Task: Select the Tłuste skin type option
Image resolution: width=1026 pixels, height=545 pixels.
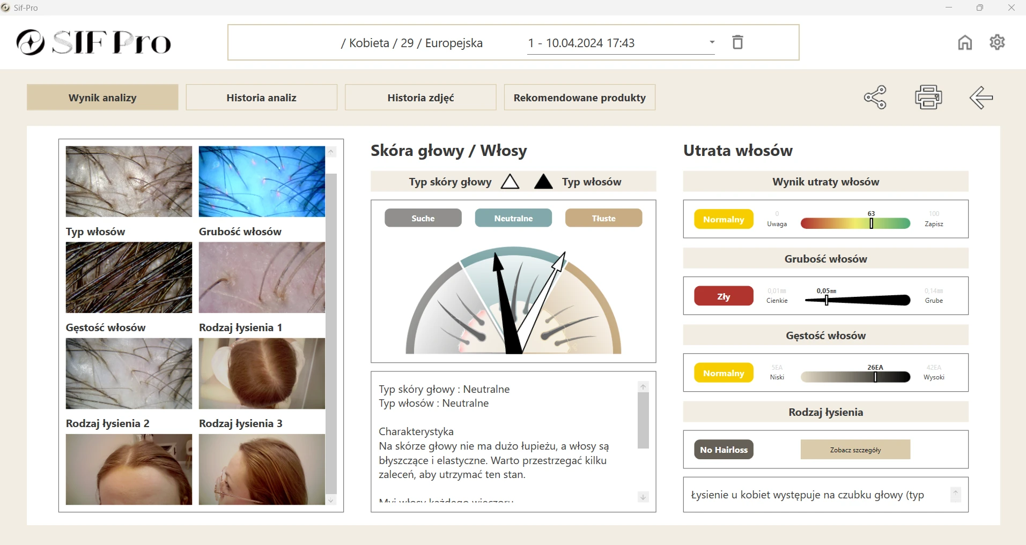Action: pyautogui.click(x=603, y=218)
